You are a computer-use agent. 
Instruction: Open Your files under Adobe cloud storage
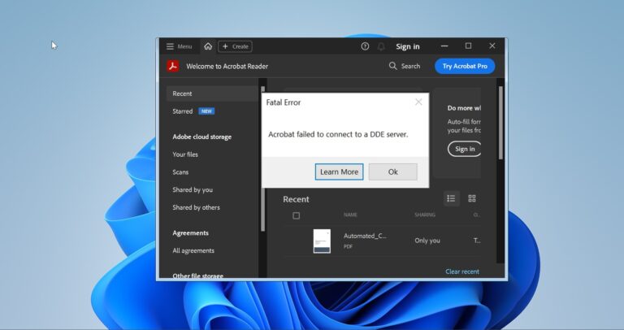pyautogui.click(x=185, y=154)
